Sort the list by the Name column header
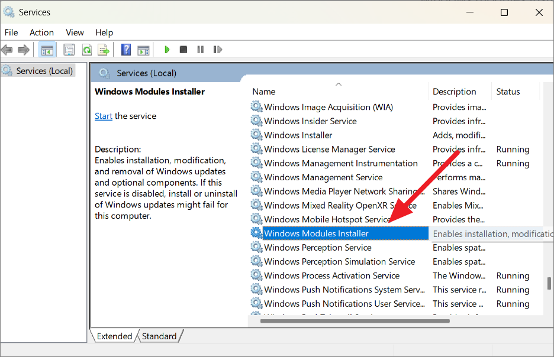The width and height of the screenshot is (554, 357). click(264, 92)
